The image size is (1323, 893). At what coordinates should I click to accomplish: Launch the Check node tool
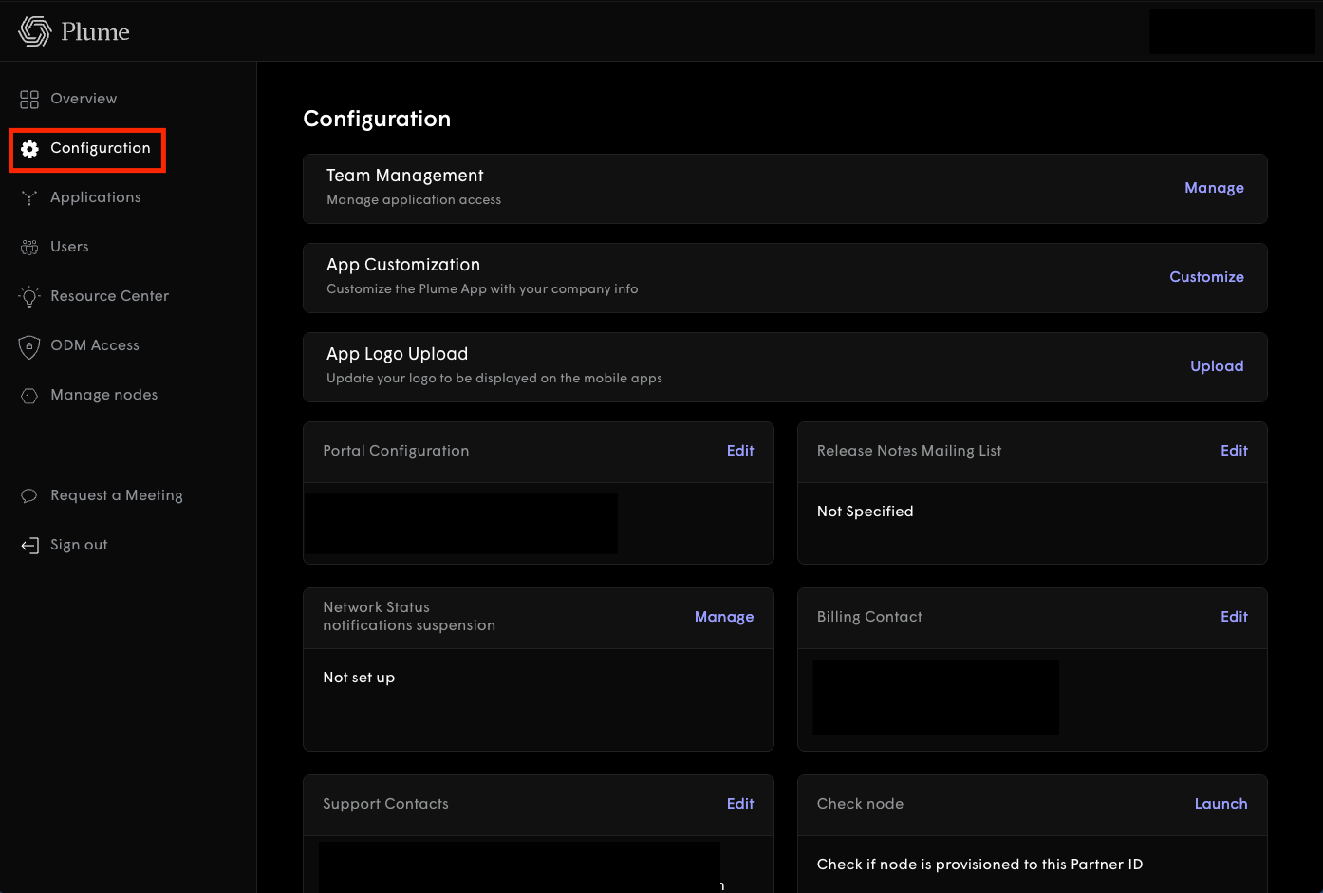[1221, 804]
